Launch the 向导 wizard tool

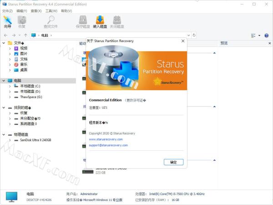[7, 22]
